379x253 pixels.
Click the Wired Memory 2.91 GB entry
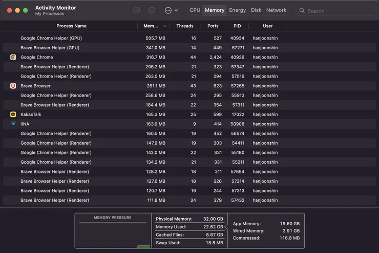[x=266, y=231]
